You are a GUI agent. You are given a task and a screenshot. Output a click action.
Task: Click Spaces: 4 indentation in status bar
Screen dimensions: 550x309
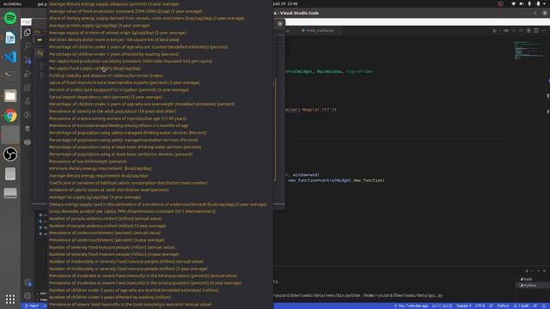pos(463,306)
